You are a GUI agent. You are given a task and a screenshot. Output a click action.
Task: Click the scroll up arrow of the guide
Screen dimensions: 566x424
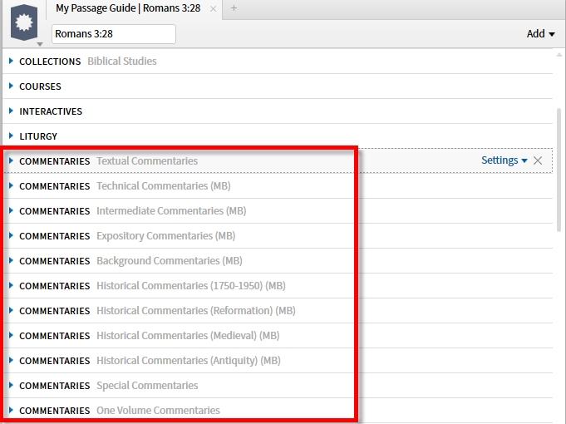tap(559, 55)
